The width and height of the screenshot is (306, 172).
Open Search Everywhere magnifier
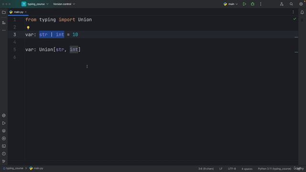coord(291,4)
